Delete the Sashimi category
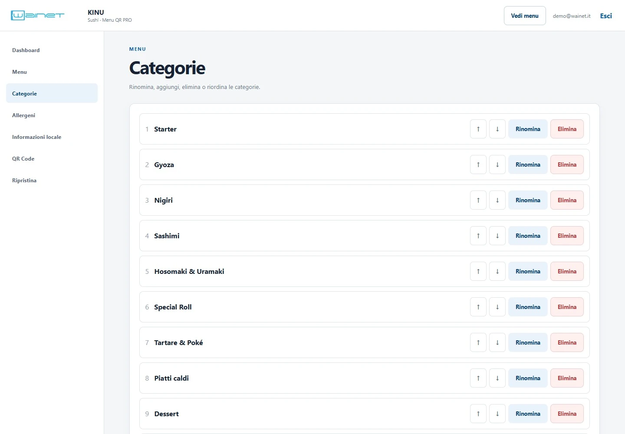 pyautogui.click(x=567, y=236)
